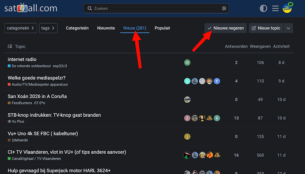Toggle bulk select topics icon
Screen dimensions: 305x174
pyautogui.click(x=10, y=46)
